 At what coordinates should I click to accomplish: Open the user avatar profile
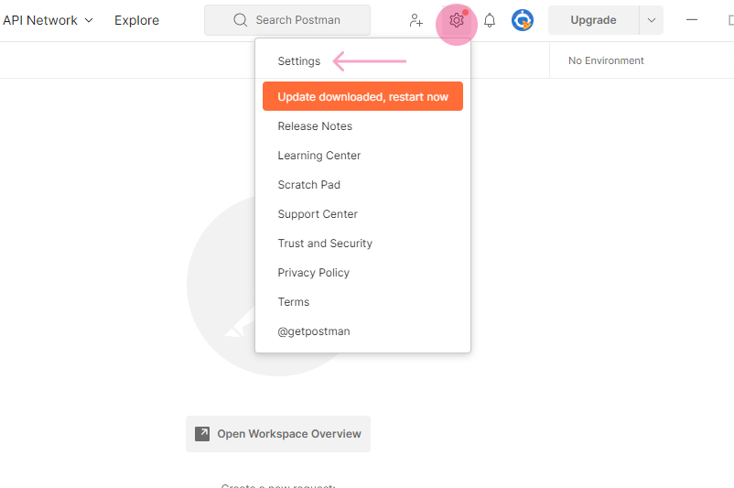(523, 20)
